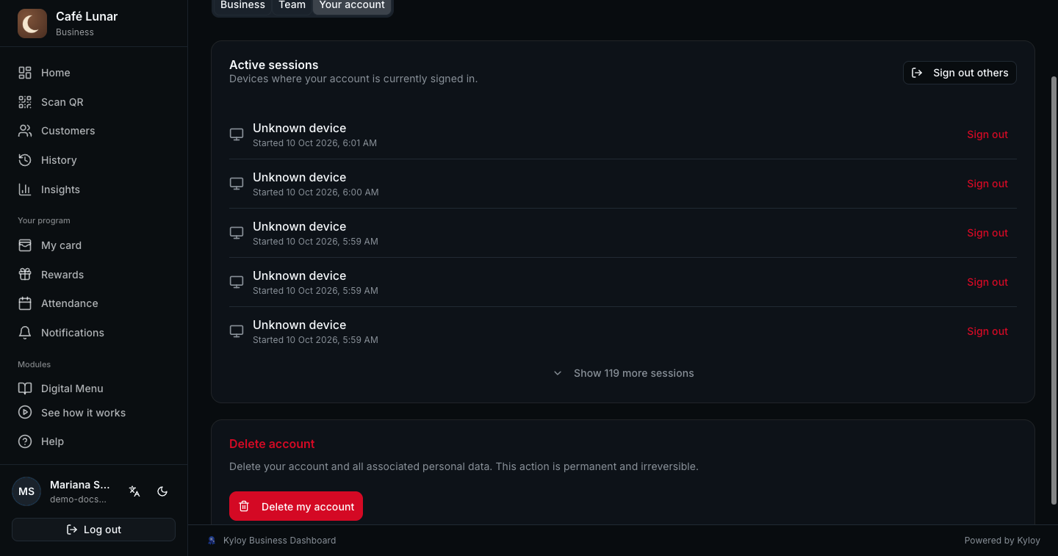Image resolution: width=1058 pixels, height=556 pixels.
Task: Open the language translate icon
Action: 134,491
